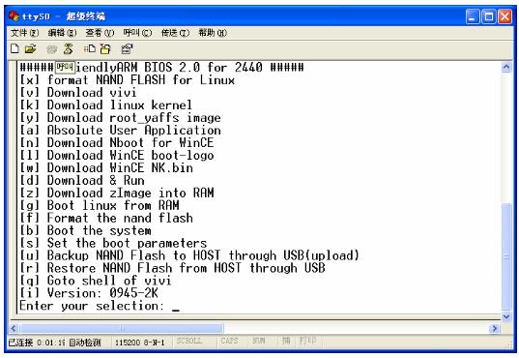Open the 查看(V) menu

point(100,33)
